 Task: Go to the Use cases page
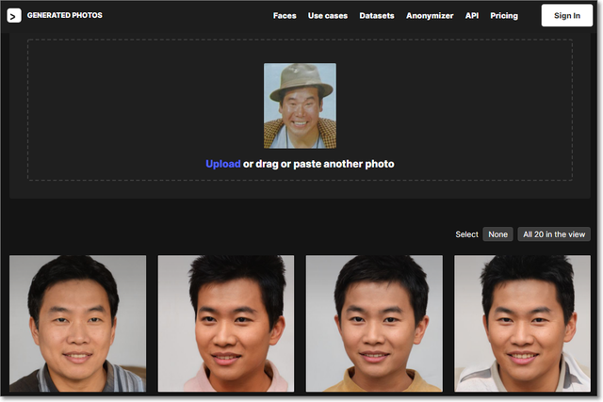tap(328, 16)
